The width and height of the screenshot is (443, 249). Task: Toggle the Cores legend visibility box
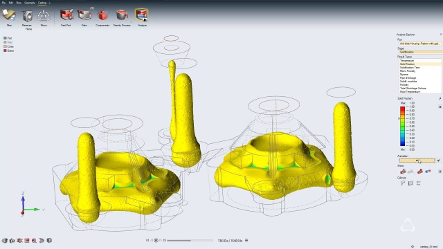tap(5, 46)
